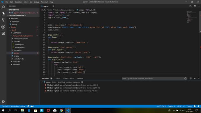Open the Debug view icon
Viewport: 201px width, 113px height.
point(3,27)
